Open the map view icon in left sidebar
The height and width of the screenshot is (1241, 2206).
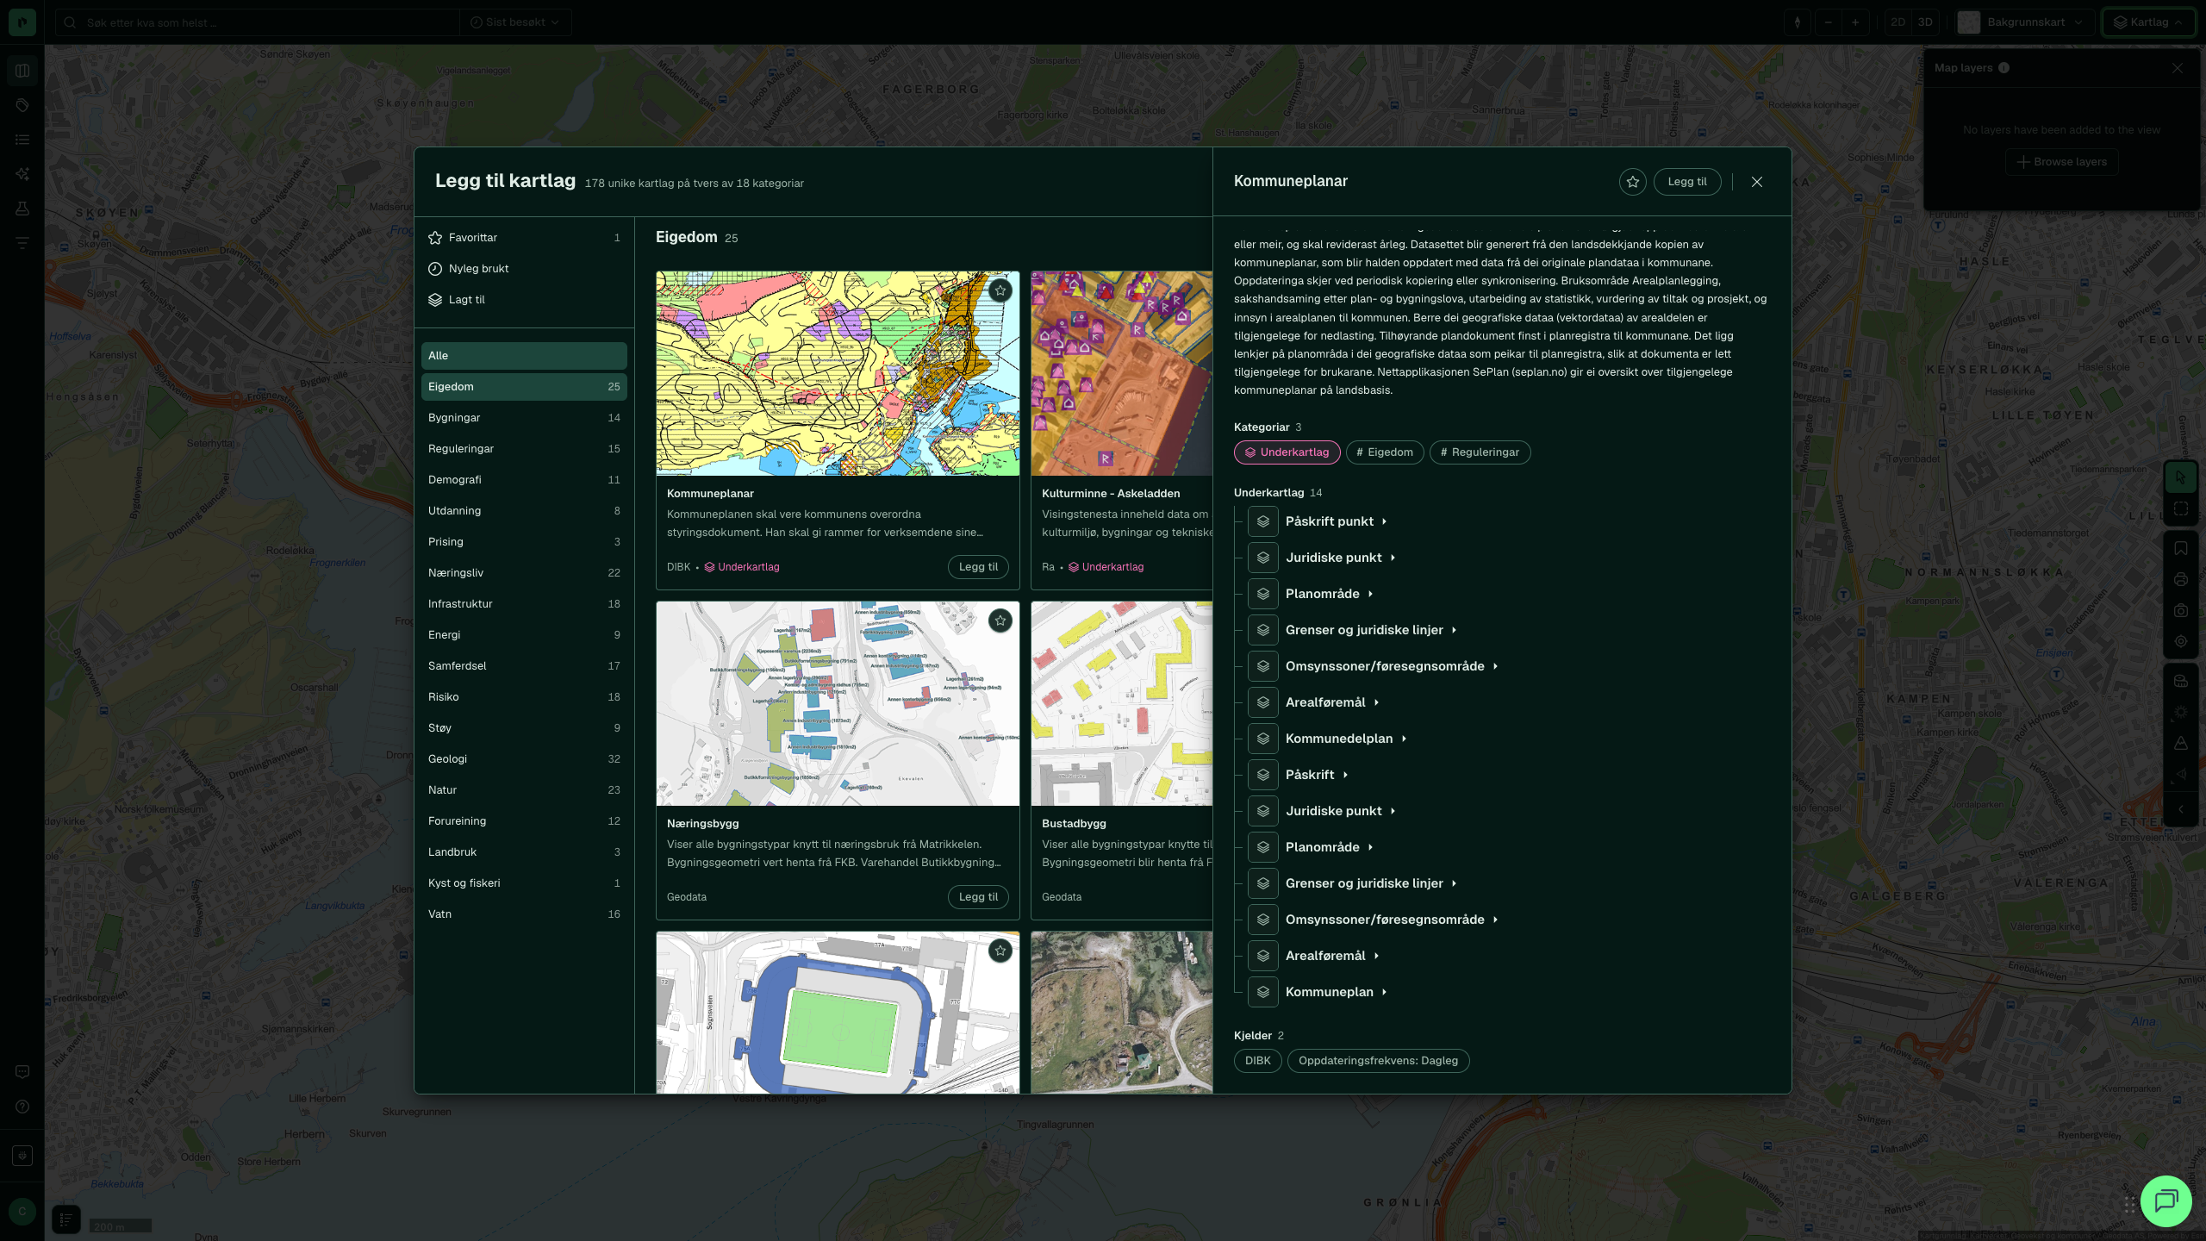coord(22,71)
